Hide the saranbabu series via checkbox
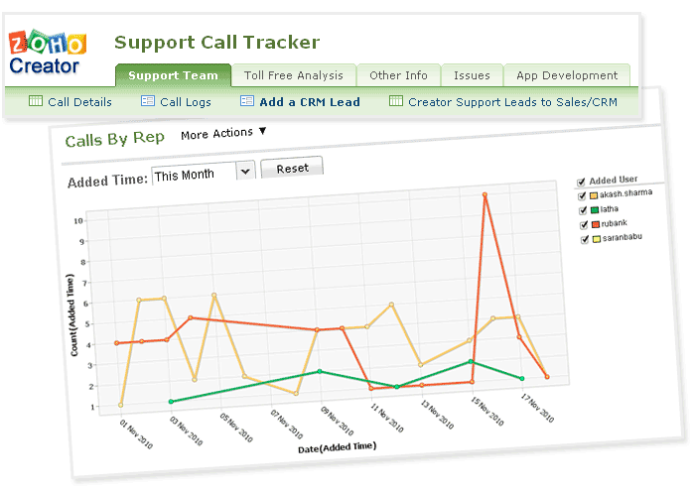Screen dimensions: 692x494 point(583,238)
